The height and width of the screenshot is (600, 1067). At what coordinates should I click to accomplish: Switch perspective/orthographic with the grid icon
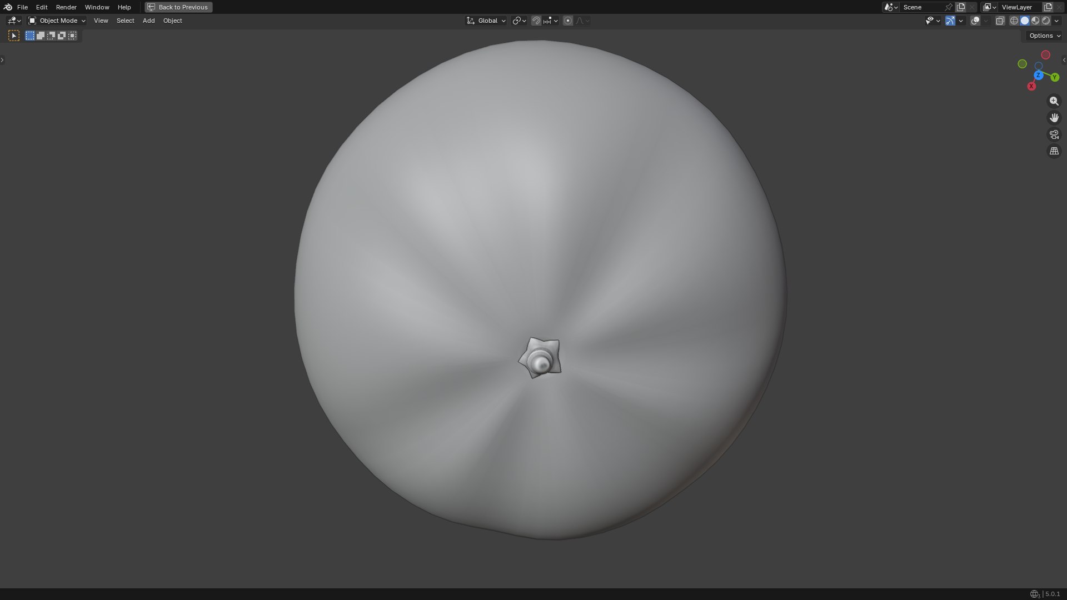click(1054, 151)
